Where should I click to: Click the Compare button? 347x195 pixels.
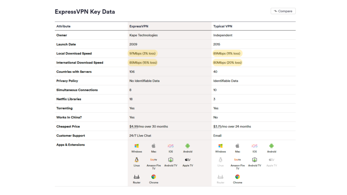(x=283, y=11)
